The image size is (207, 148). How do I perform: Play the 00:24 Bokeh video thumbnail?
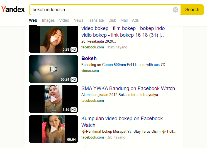click(x=53, y=69)
